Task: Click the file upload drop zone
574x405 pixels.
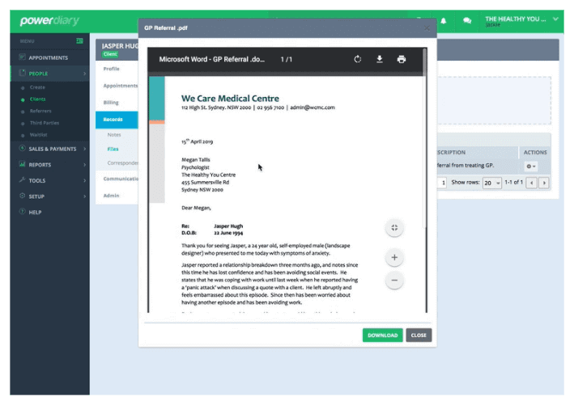Action: tap(494, 100)
